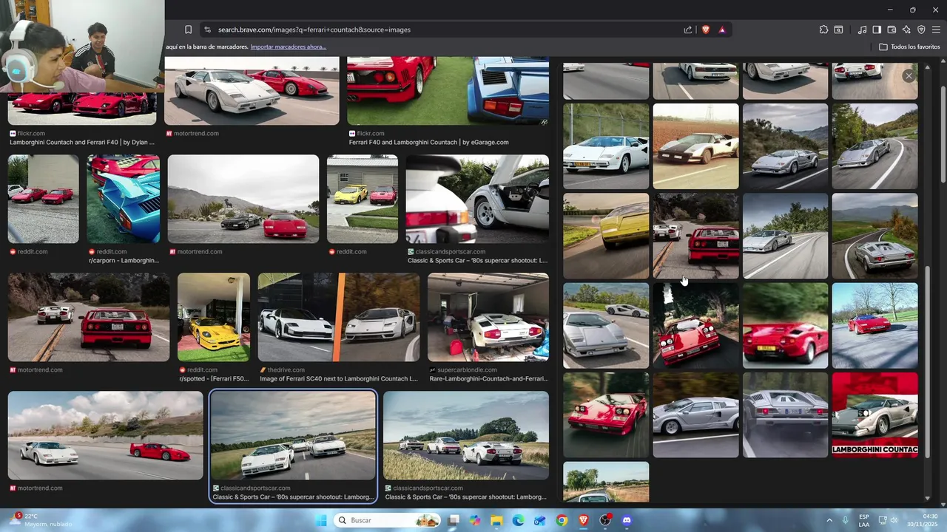Open 'r/spotted - [Ferrari F50...' caption
The height and width of the screenshot is (532, 947).
tap(214, 378)
